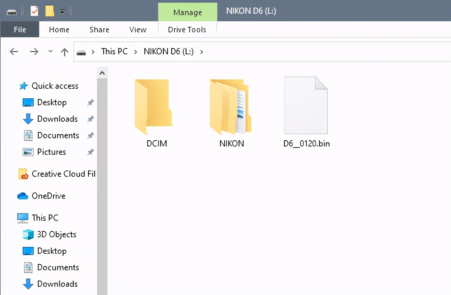
Task: Click the drive icon in the address bar
Action: point(81,52)
